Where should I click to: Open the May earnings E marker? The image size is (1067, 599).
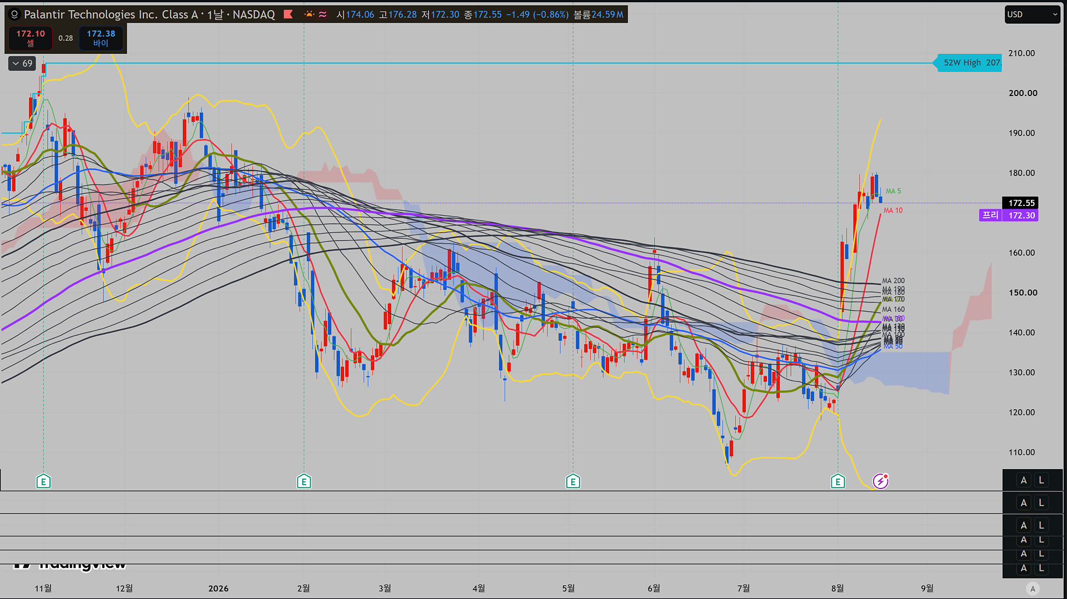tap(573, 481)
